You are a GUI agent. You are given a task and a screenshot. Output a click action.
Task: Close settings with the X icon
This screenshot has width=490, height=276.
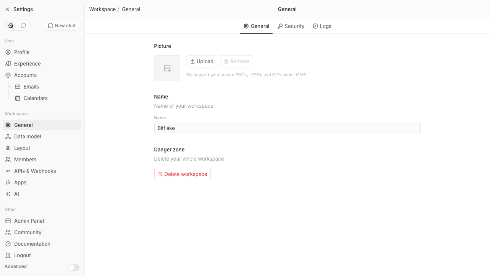point(7,9)
